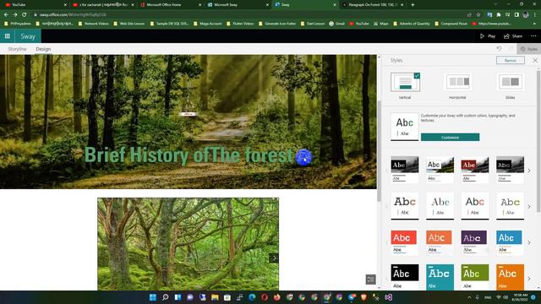Viewport: 541px width, 304px height.
Task: Choose orange Abc block style
Action: (439, 242)
